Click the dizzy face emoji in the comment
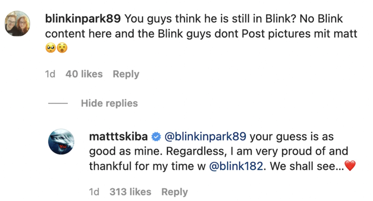This screenshot has height=201, width=373. (62, 47)
